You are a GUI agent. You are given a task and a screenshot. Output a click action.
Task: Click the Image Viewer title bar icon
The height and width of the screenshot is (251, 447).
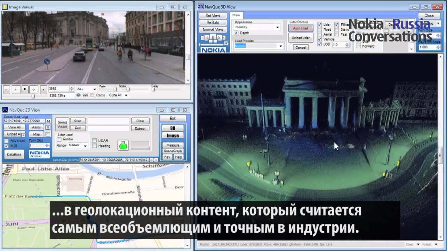pyautogui.click(x=5, y=7)
